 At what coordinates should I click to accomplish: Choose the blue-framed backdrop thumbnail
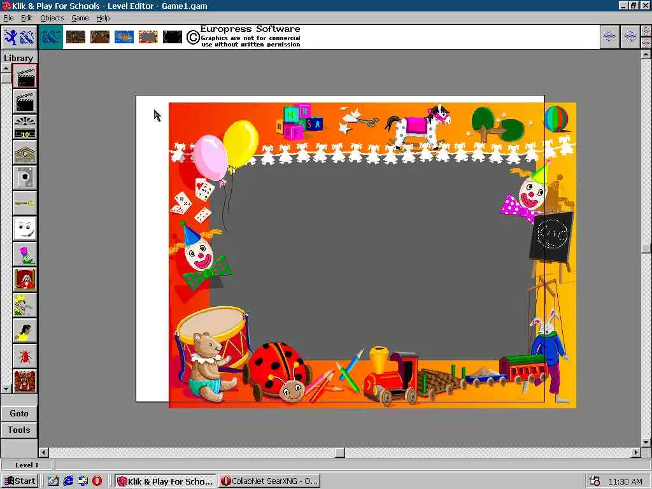point(124,37)
